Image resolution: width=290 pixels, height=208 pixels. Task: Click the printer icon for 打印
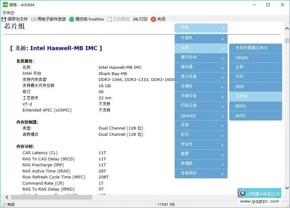click(x=136, y=19)
